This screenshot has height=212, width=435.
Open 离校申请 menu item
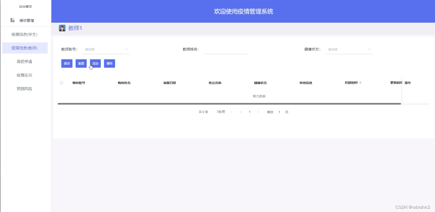pos(25,61)
